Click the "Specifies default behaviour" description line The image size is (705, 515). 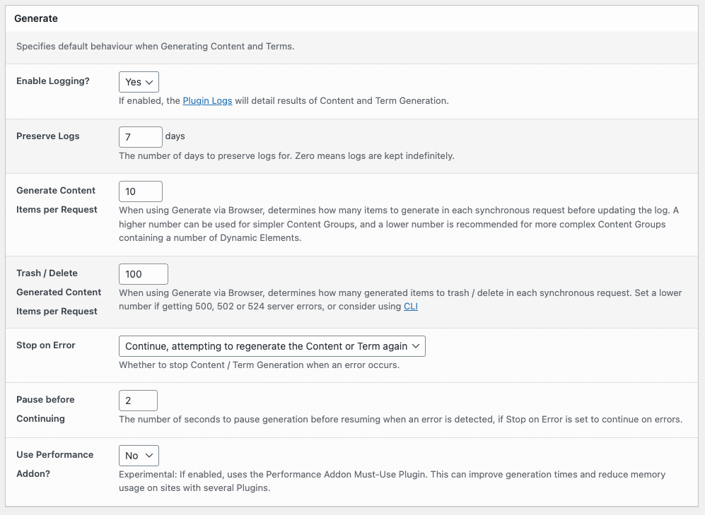click(155, 47)
